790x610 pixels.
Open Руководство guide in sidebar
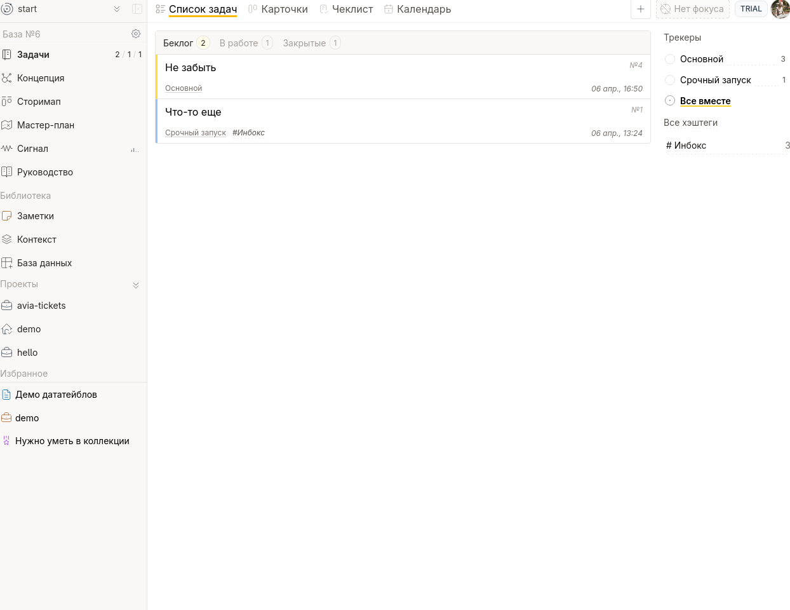pyautogui.click(x=44, y=172)
